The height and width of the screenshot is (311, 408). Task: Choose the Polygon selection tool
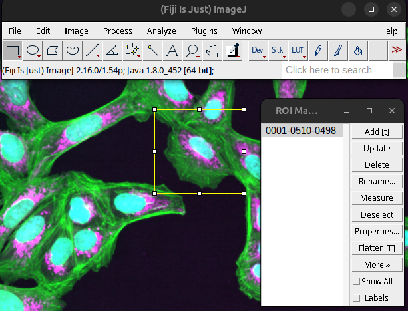pyautogui.click(x=53, y=50)
